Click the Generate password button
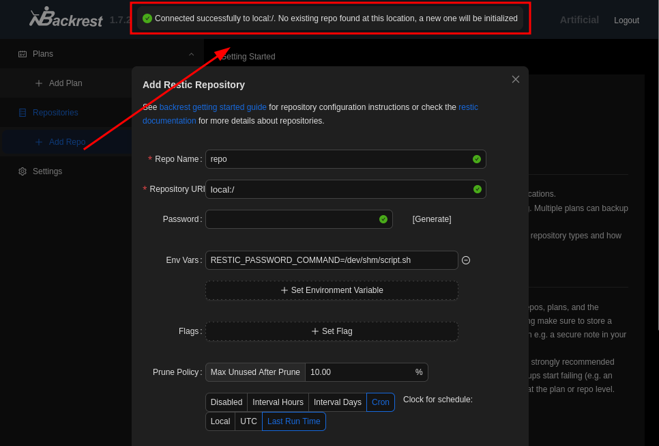The image size is (659, 446). click(x=432, y=219)
